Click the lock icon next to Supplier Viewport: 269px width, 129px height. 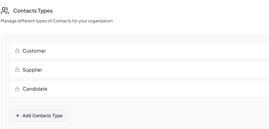(x=17, y=70)
